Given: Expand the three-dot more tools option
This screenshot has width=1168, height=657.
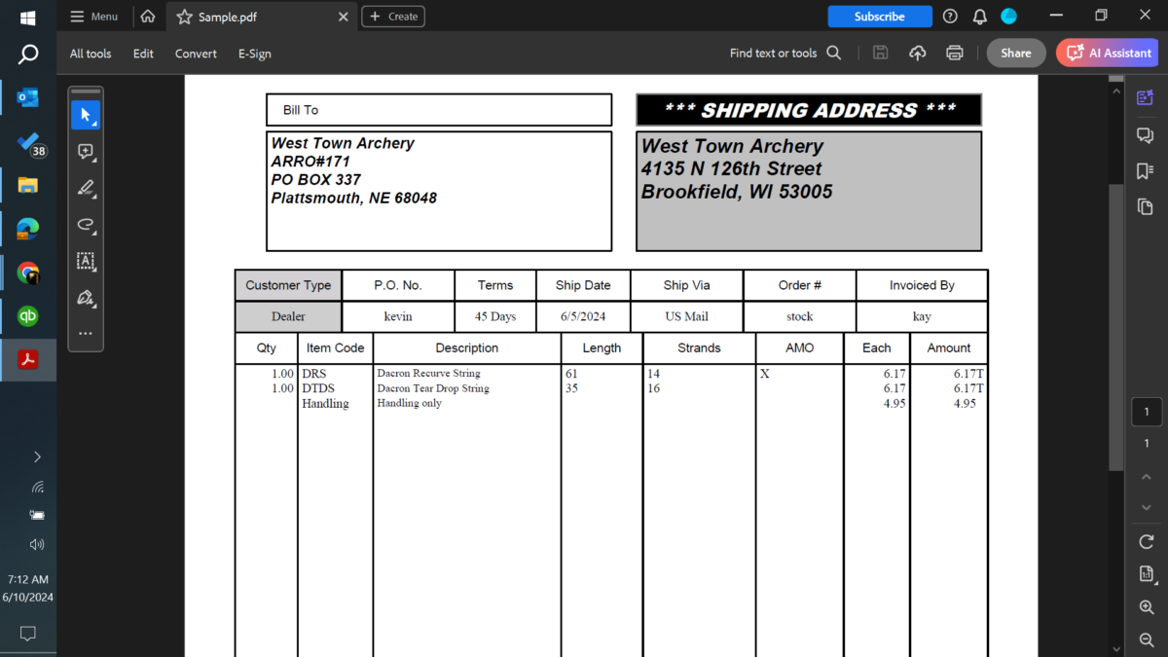Looking at the screenshot, I should 86,333.
